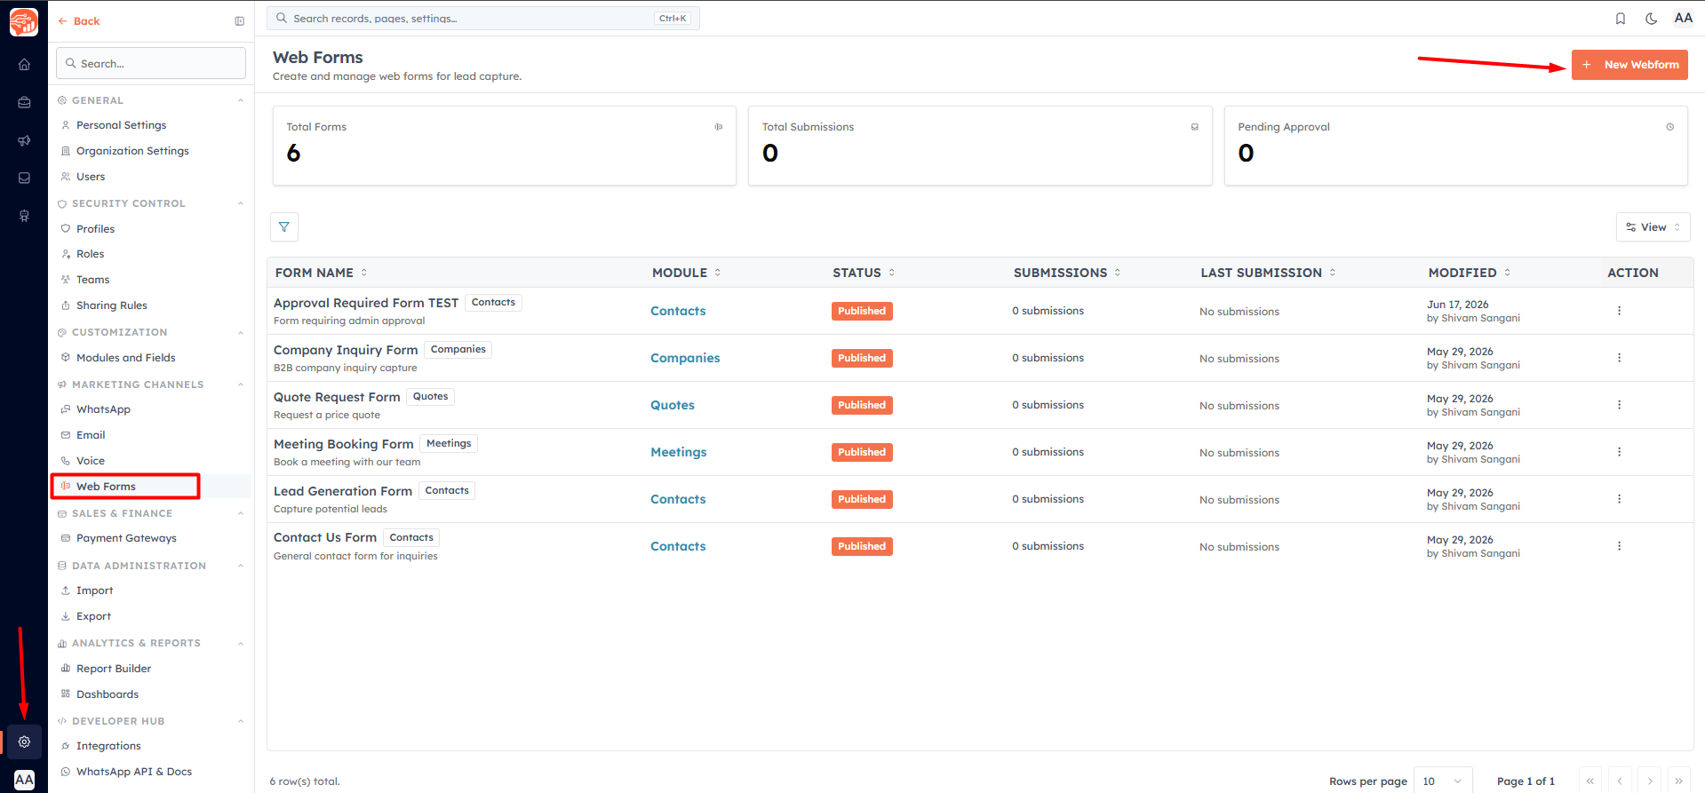Open action menu for Lead Generation Form
The image size is (1705, 793).
pos(1619,499)
